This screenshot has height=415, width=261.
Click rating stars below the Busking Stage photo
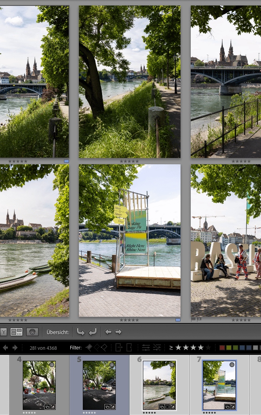[x=129, y=320]
